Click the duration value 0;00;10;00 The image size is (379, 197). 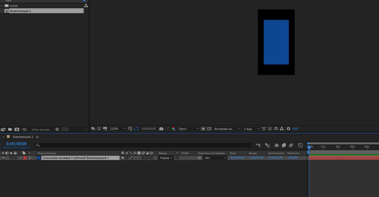(x=276, y=158)
